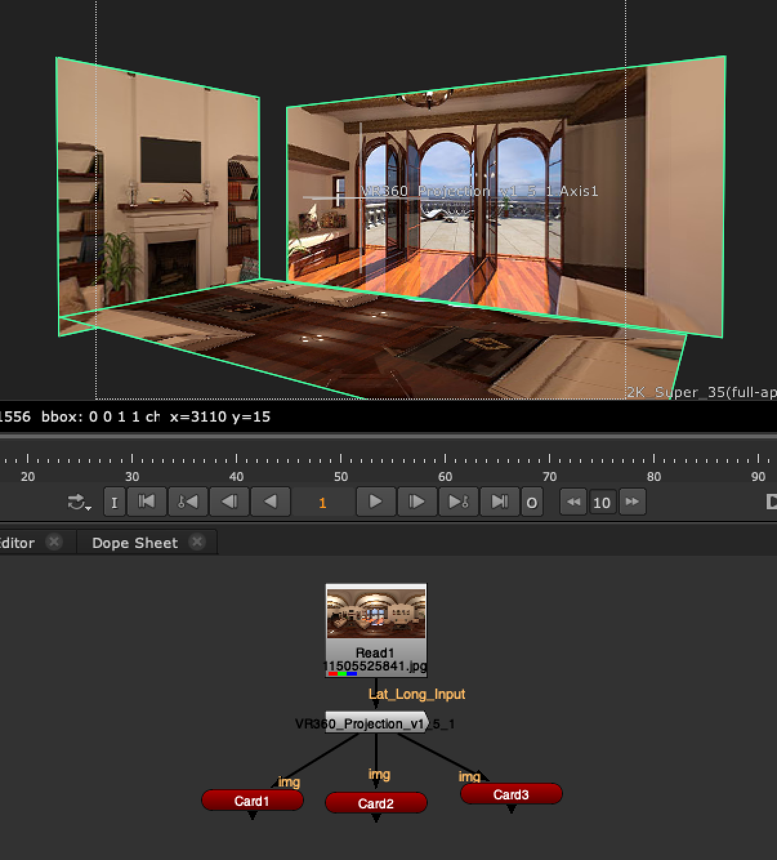Select the Card2 node

[x=376, y=803]
